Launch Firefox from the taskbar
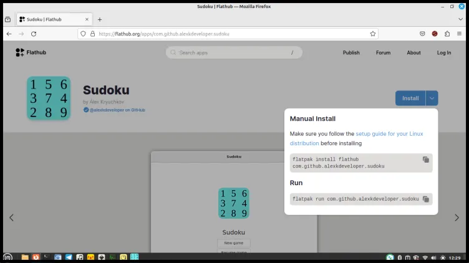469x263 pixels. [36, 257]
